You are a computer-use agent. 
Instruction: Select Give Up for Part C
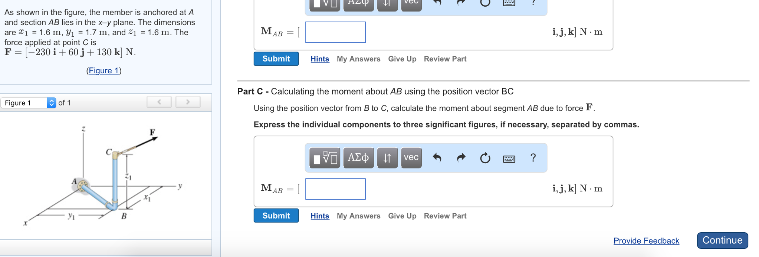click(x=402, y=216)
